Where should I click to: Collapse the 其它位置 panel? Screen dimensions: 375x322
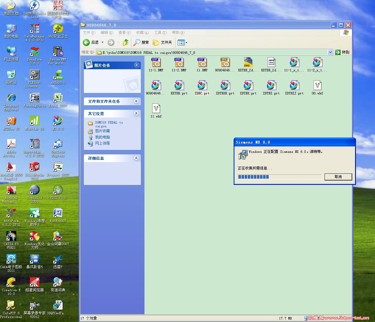point(136,113)
